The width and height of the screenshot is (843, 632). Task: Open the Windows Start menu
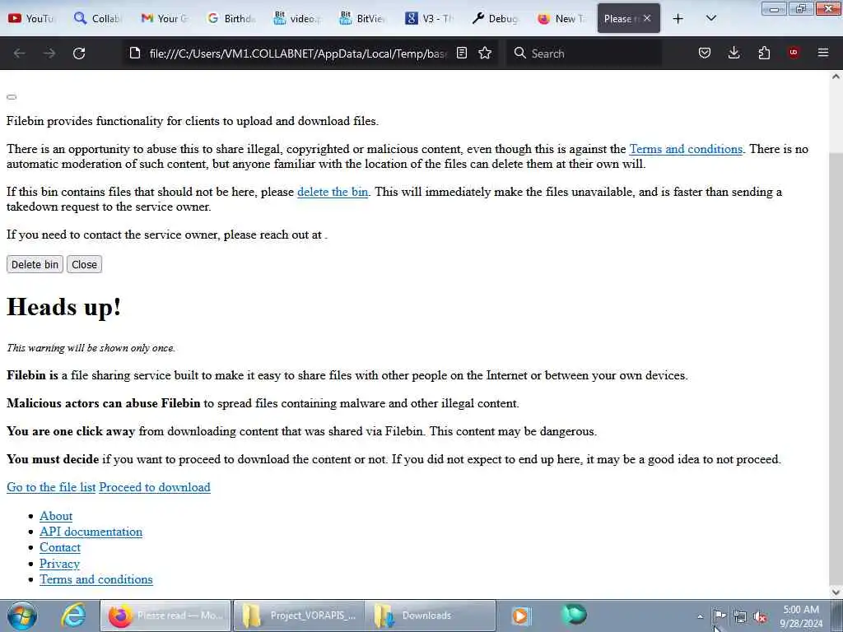tap(22, 616)
